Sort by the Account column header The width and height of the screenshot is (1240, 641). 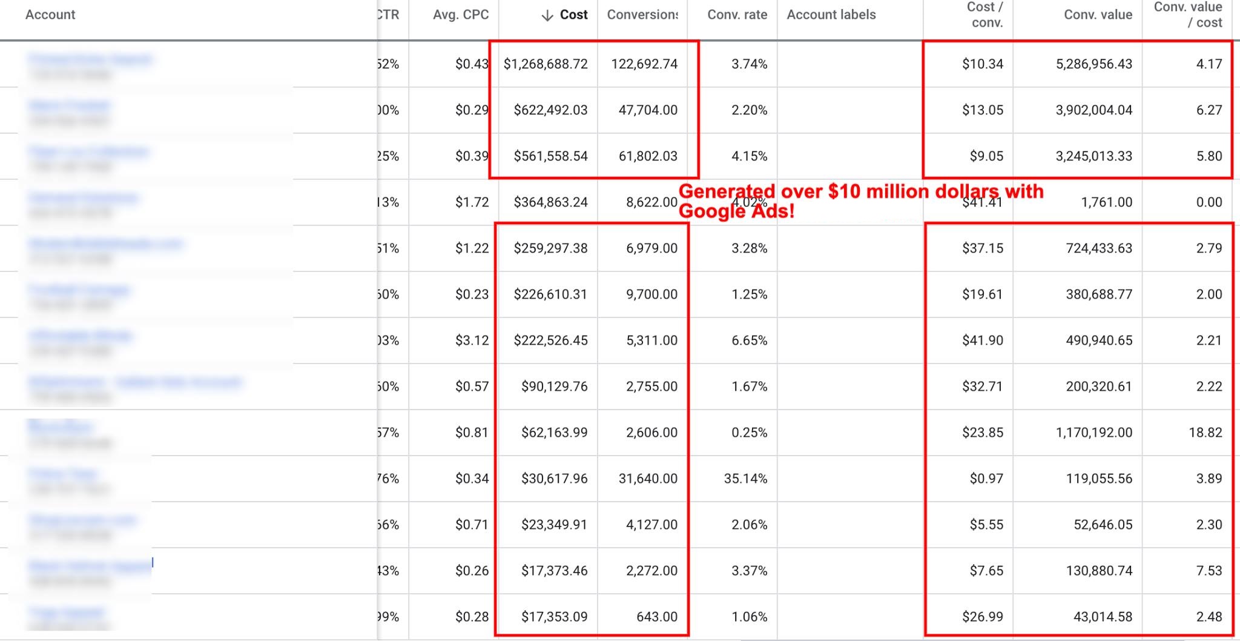coord(50,15)
